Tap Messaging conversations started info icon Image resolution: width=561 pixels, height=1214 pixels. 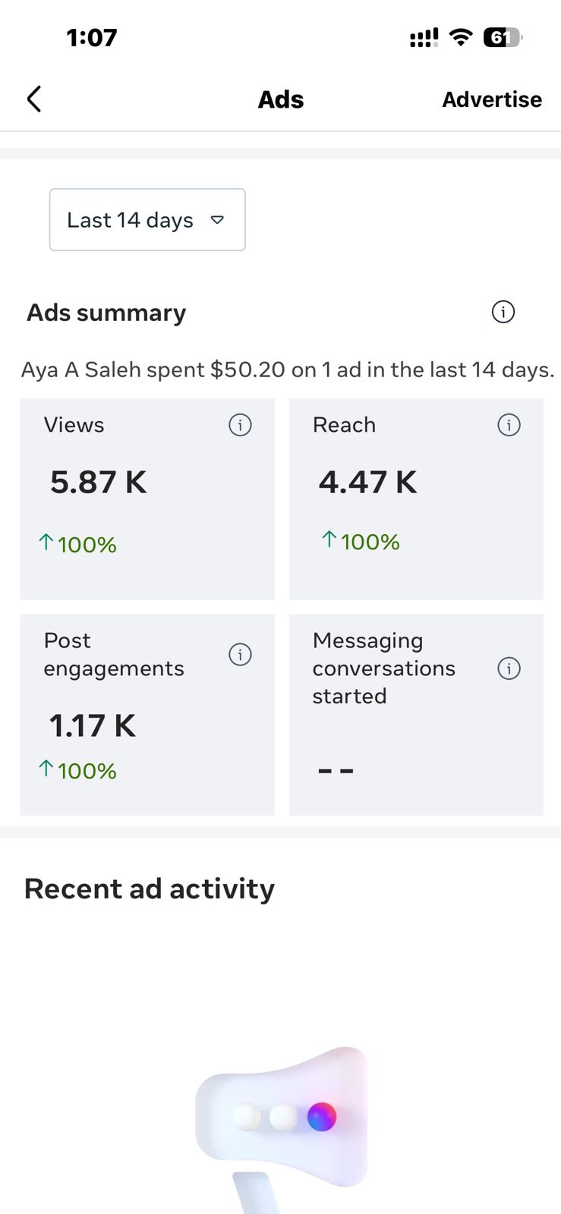509,668
